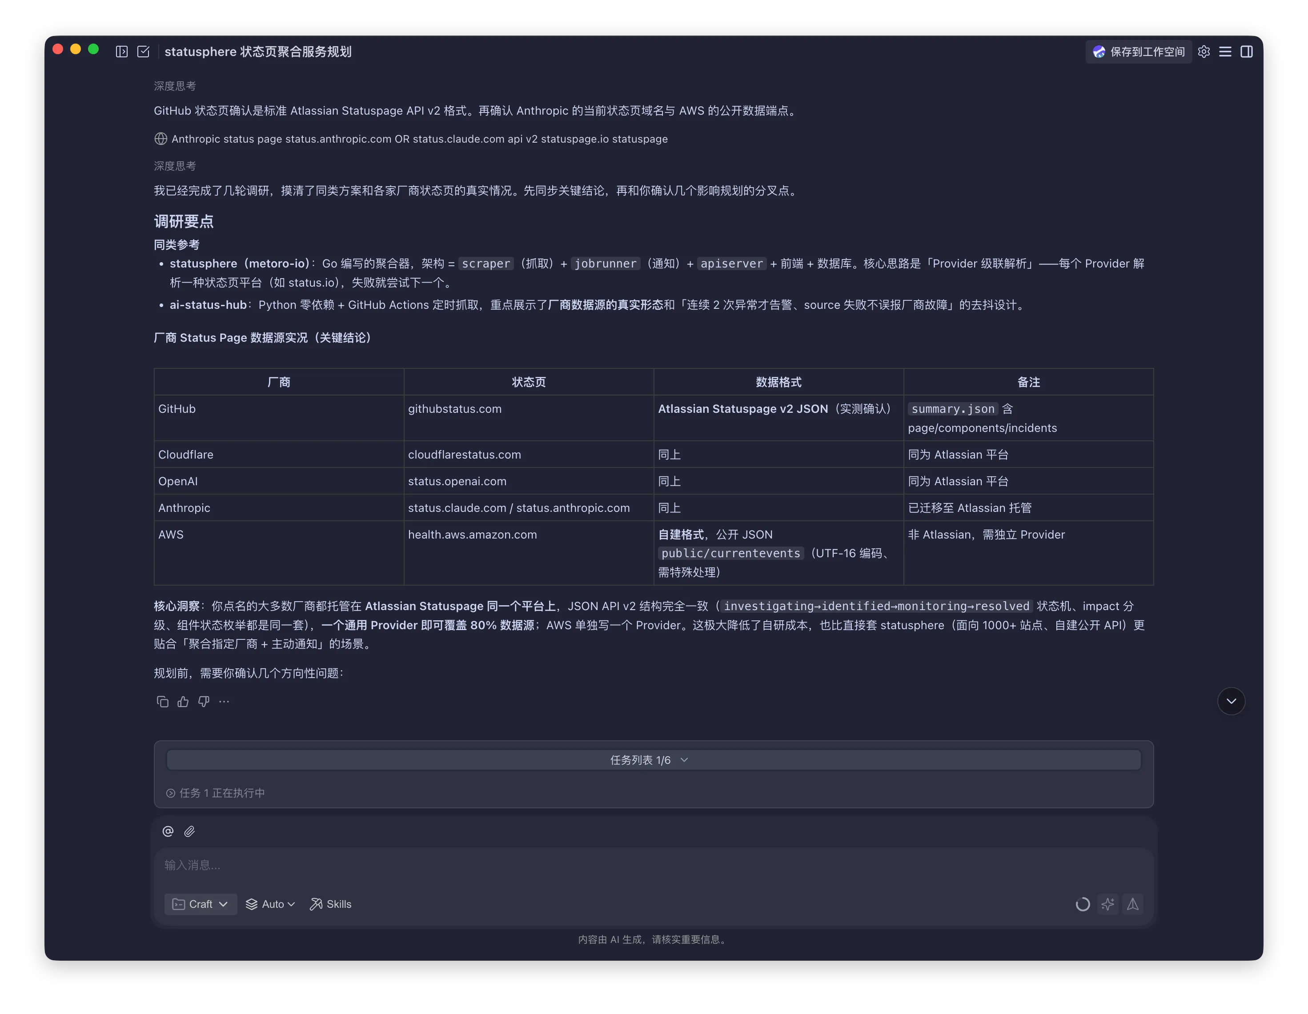Open the Anthropic status page web search entry

[x=411, y=139]
